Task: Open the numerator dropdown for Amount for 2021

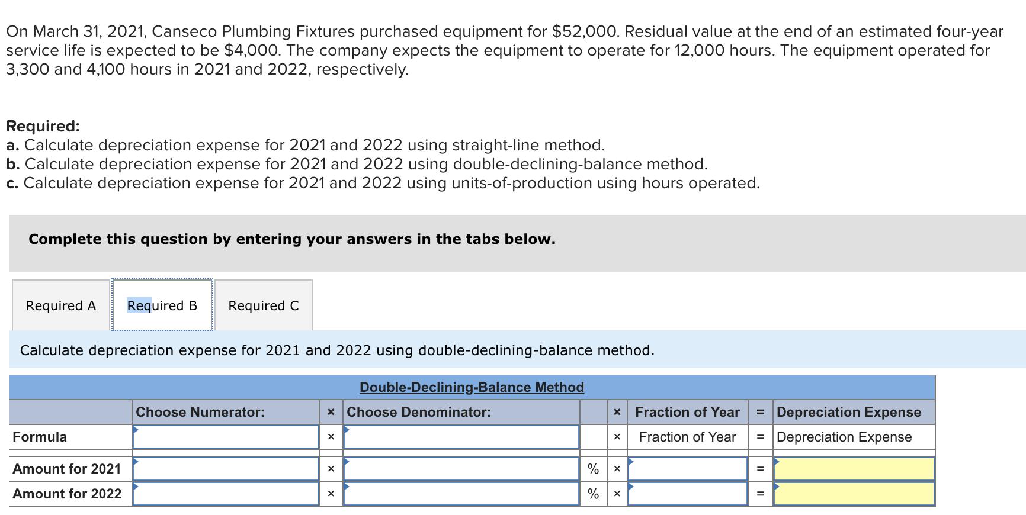Action: pos(226,468)
